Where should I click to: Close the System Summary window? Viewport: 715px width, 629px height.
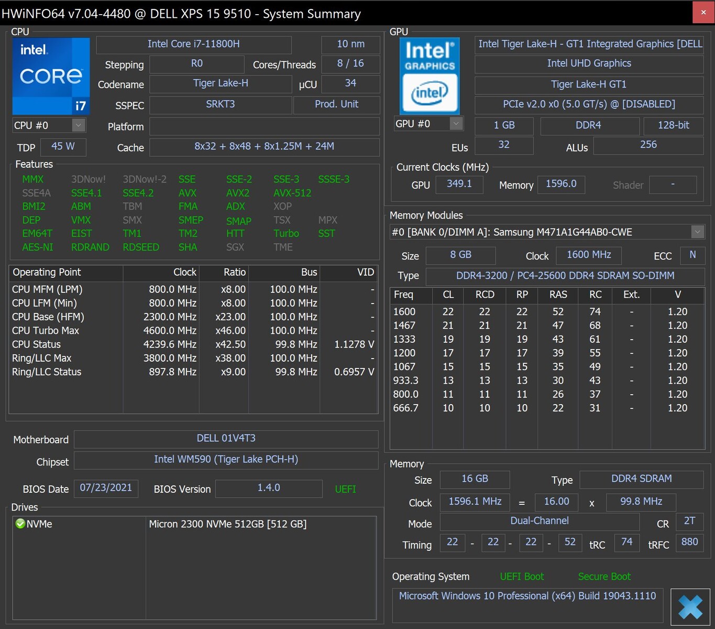(703, 13)
